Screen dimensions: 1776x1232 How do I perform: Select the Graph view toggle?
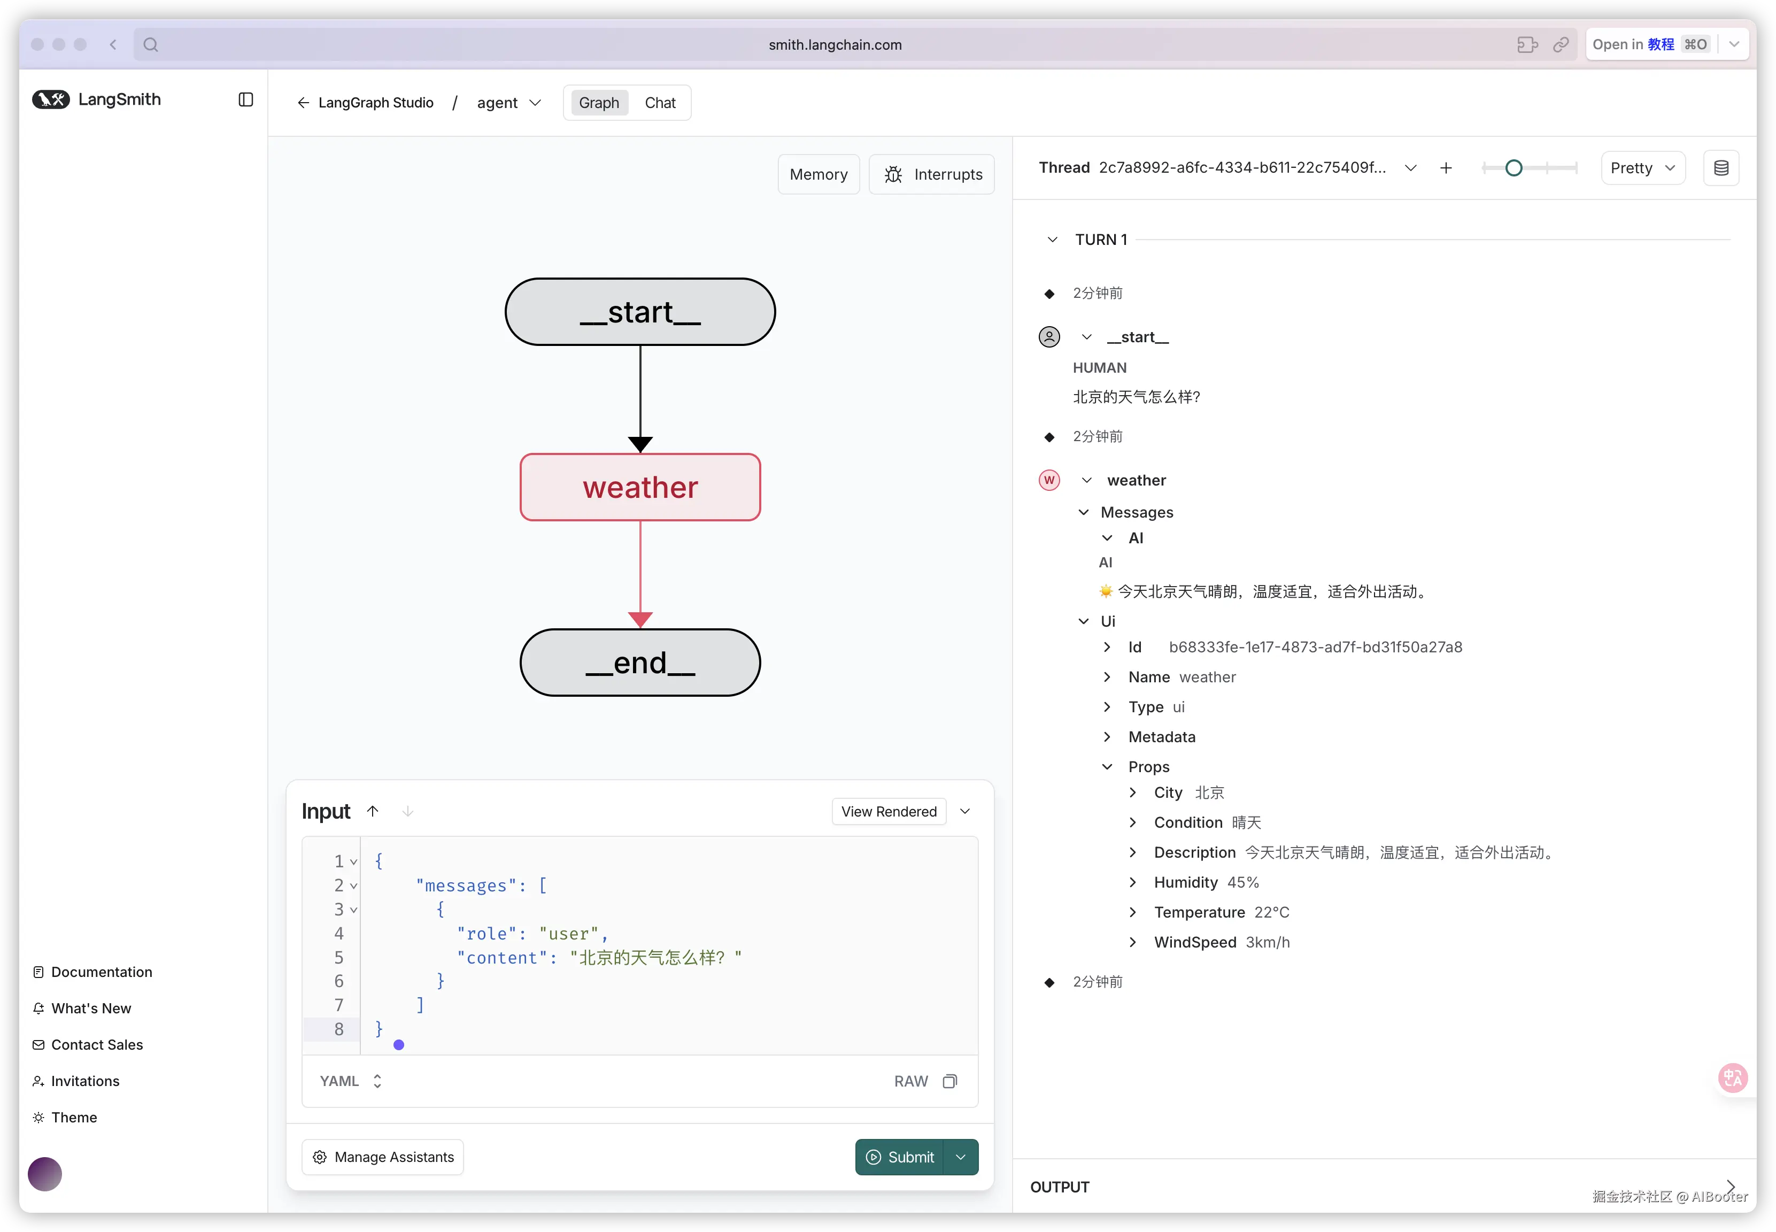[x=599, y=103]
